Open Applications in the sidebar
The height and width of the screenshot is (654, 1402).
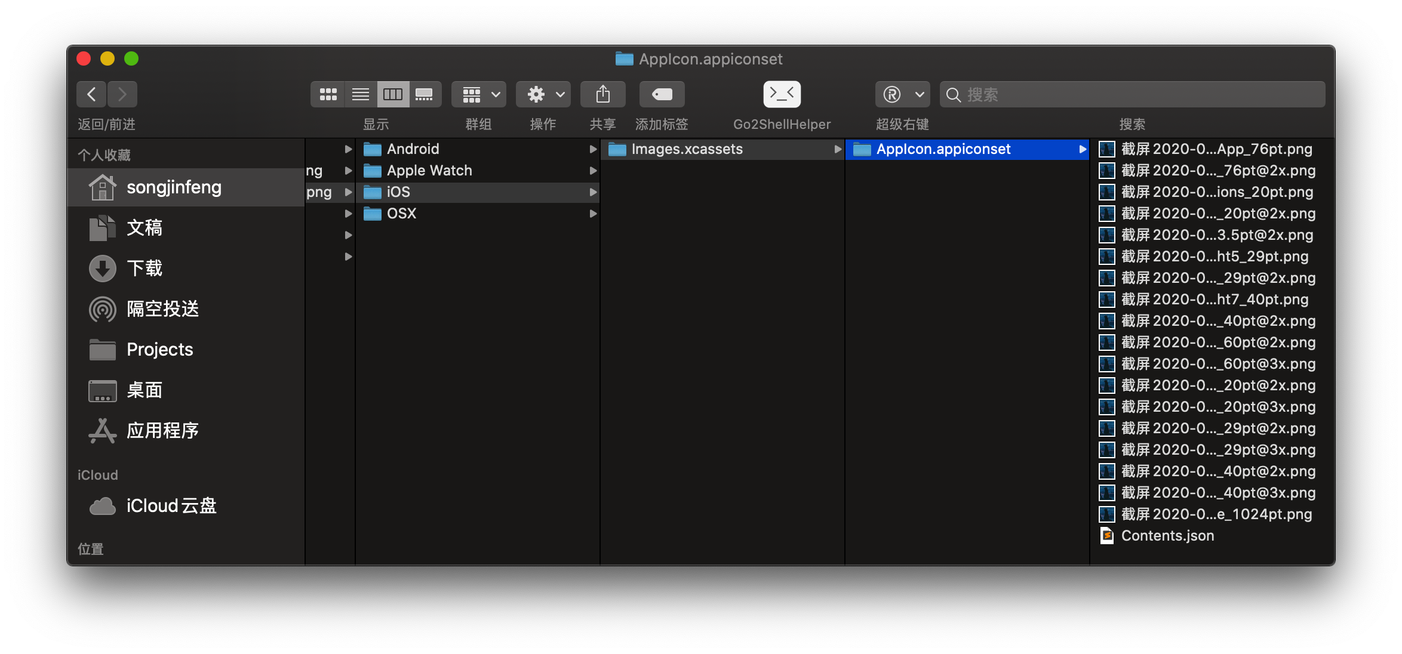[x=162, y=431]
